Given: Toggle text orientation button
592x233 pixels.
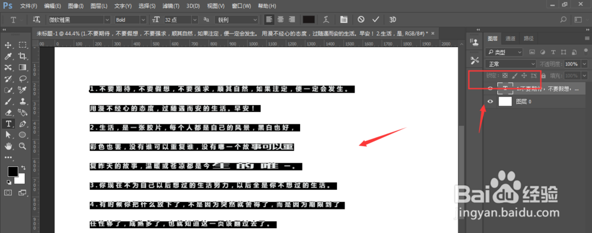Looking at the screenshot, I should click(x=37, y=19).
